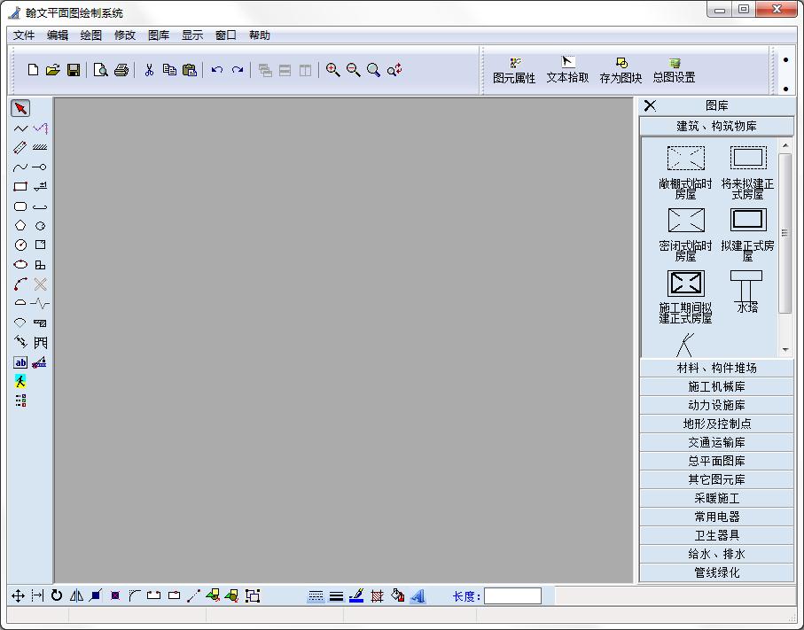The height and width of the screenshot is (630, 804).
Task: Open the 修改 menu
Action: coord(125,35)
